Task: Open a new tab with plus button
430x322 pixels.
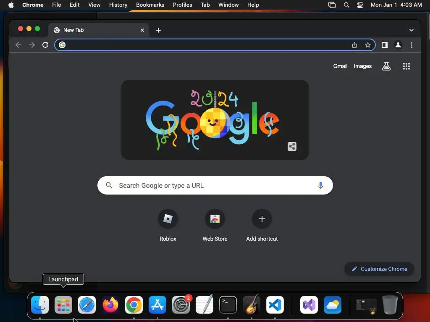Action: [x=158, y=30]
